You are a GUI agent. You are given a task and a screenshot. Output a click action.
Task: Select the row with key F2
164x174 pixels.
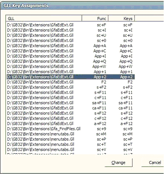coord(70,82)
